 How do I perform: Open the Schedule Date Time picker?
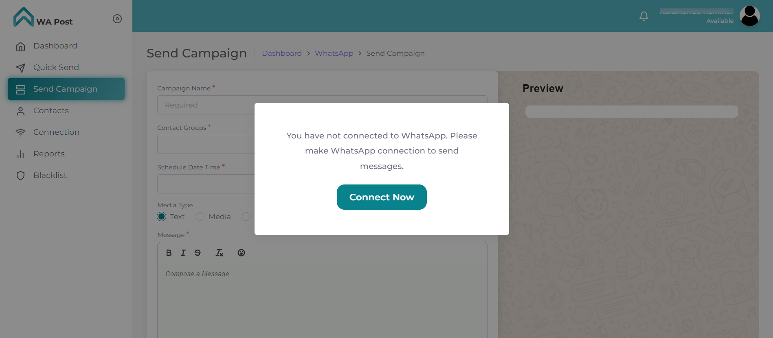point(206,184)
